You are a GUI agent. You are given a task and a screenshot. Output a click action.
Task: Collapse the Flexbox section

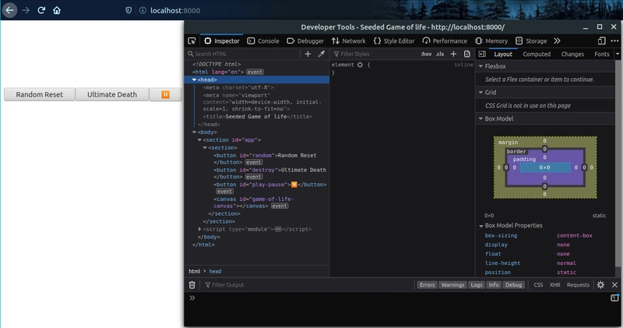click(x=480, y=67)
